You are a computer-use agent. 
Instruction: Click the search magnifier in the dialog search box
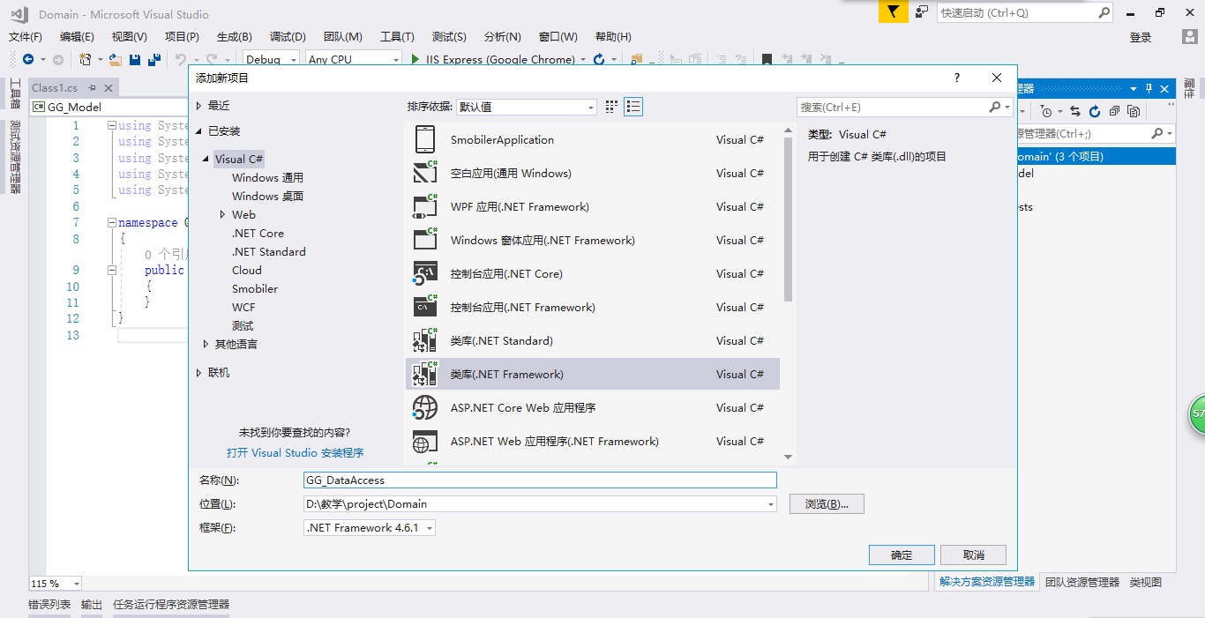coord(995,107)
